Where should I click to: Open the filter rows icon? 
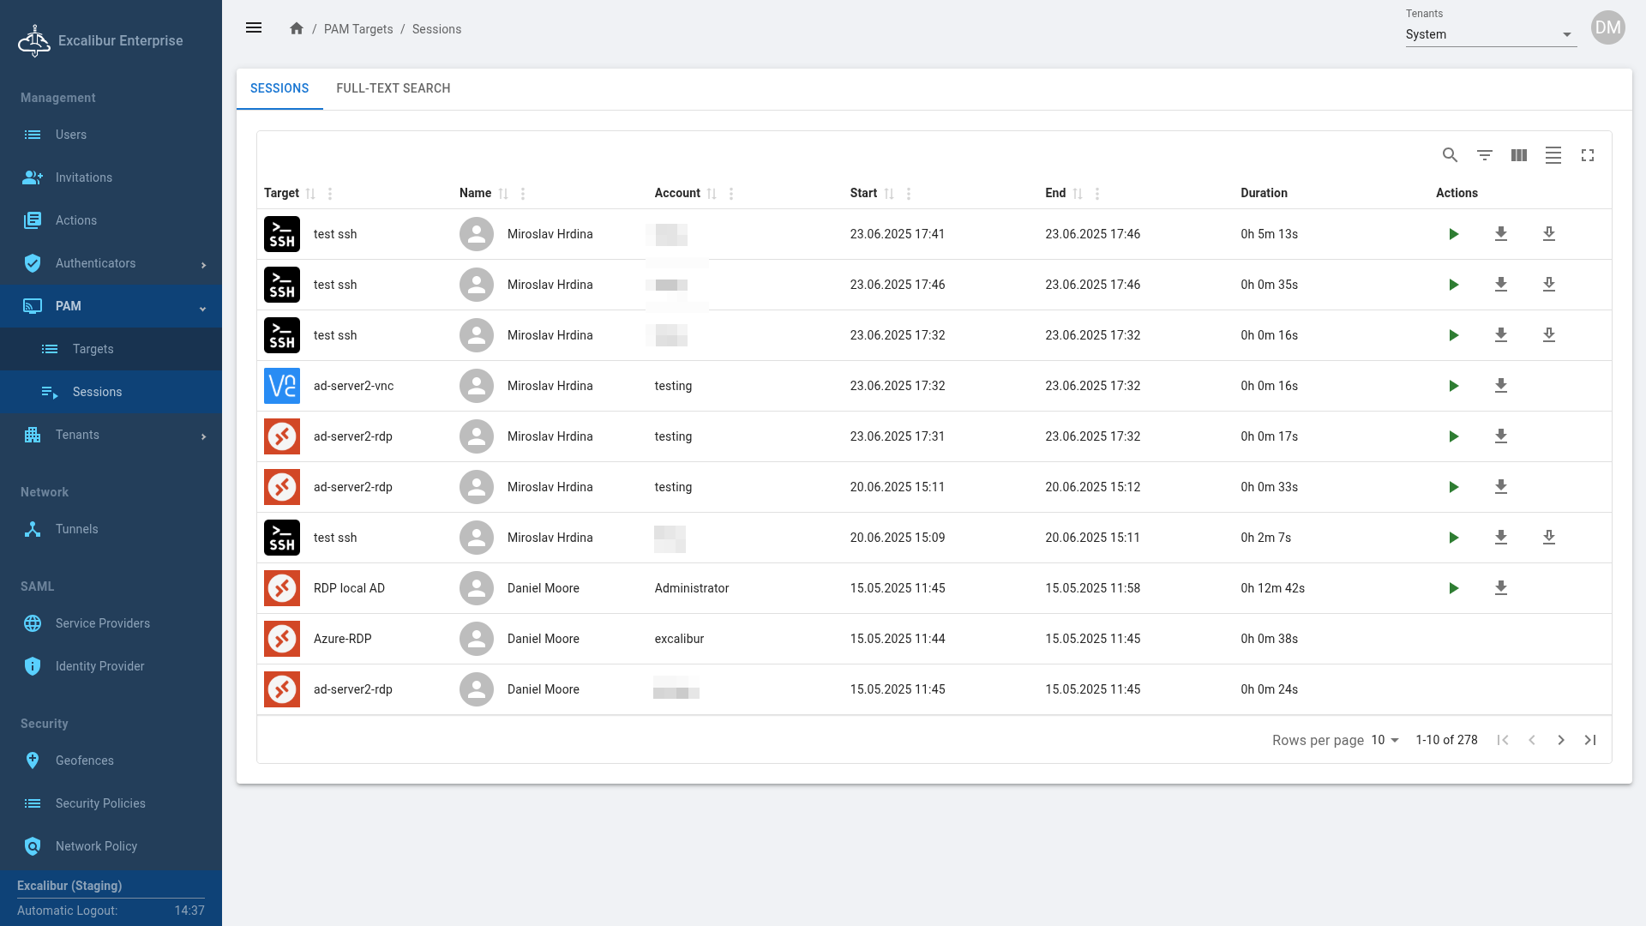(x=1484, y=155)
